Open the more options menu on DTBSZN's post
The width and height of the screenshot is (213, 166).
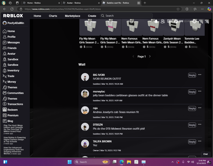pyautogui.click(x=200, y=124)
